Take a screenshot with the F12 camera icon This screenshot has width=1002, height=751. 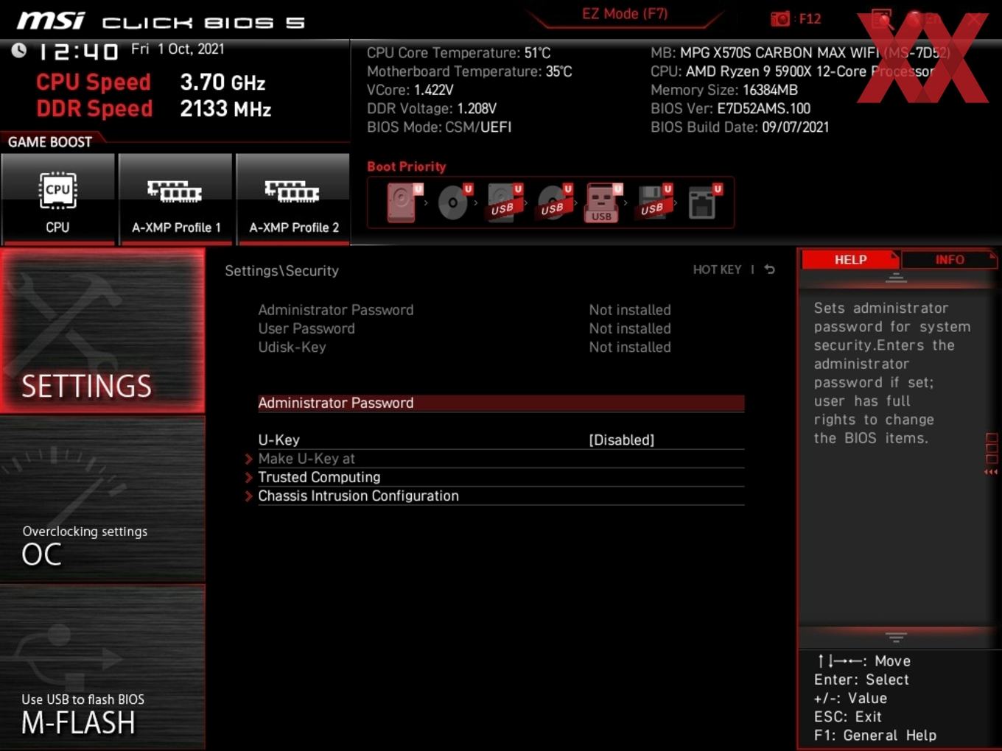[780, 18]
